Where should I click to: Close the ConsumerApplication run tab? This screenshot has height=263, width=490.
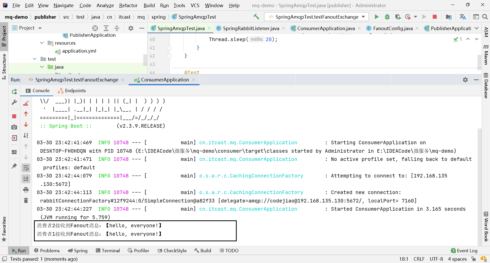tap(194, 80)
